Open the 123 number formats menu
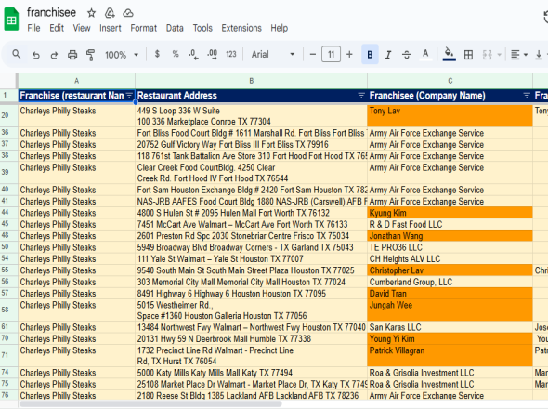Viewport: 548px width, 409px height. (x=231, y=54)
